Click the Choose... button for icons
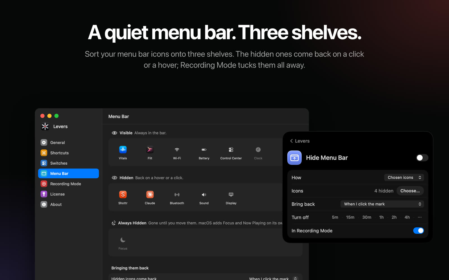Viewport: 449px width, 280px height. [x=410, y=191]
